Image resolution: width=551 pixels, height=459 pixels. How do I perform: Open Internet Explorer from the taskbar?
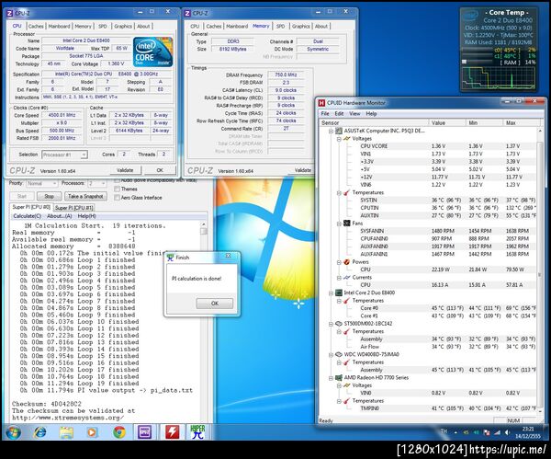click(x=39, y=432)
